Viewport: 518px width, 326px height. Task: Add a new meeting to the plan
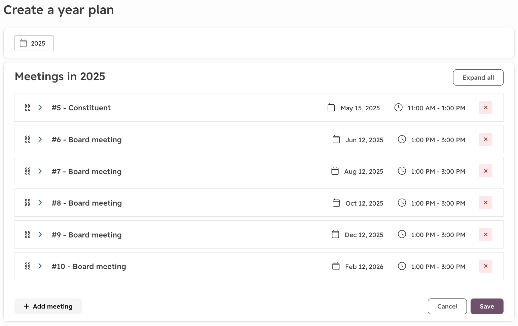[48, 306]
